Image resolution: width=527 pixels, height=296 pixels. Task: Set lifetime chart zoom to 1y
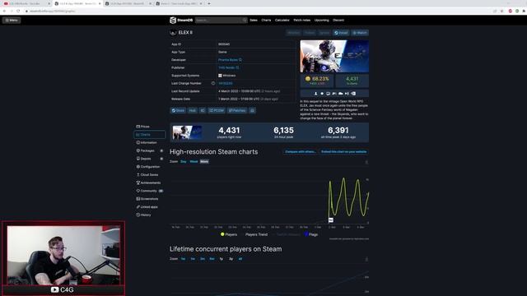click(x=222, y=259)
